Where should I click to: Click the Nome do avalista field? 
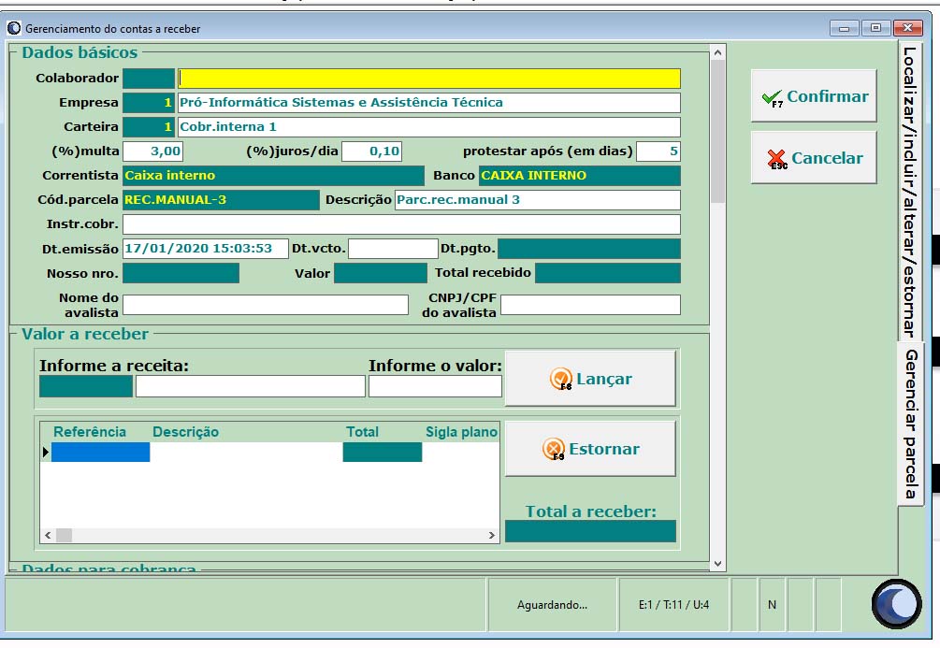tap(266, 305)
